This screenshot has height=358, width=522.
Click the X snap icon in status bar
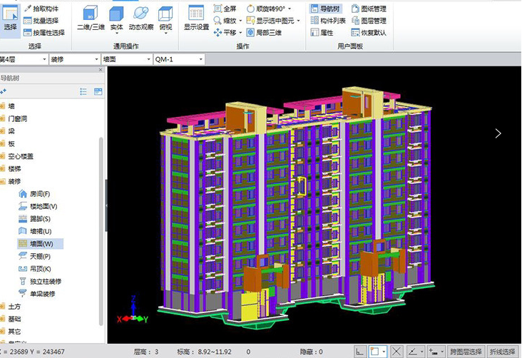click(x=396, y=352)
